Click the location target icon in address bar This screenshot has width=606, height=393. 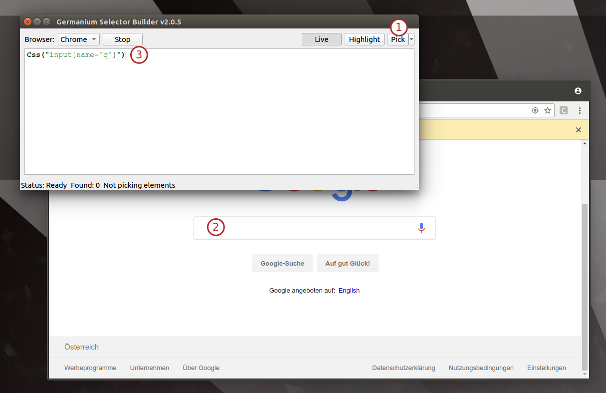tap(535, 110)
